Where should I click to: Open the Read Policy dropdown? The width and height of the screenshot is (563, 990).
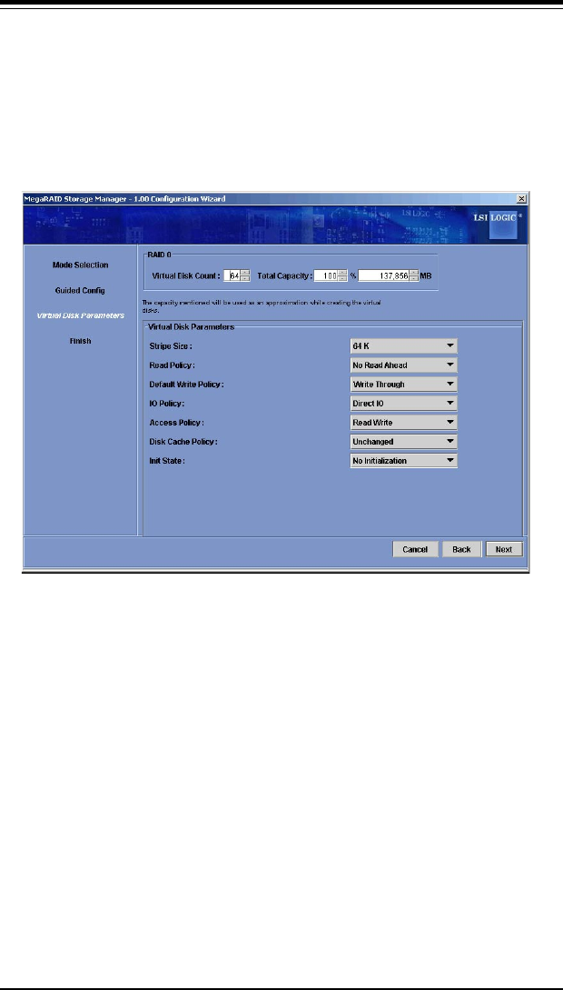tap(403, 365)
